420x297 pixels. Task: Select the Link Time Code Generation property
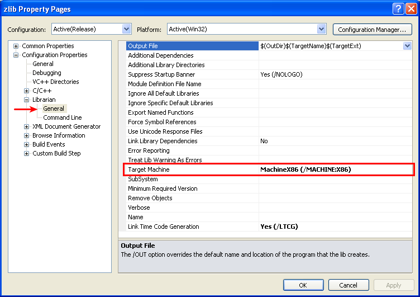click(164, 227)
